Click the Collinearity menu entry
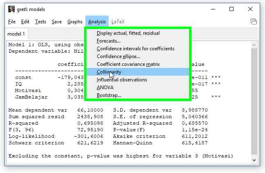This screenshot has height=173, width=265. tap(109, 72)
